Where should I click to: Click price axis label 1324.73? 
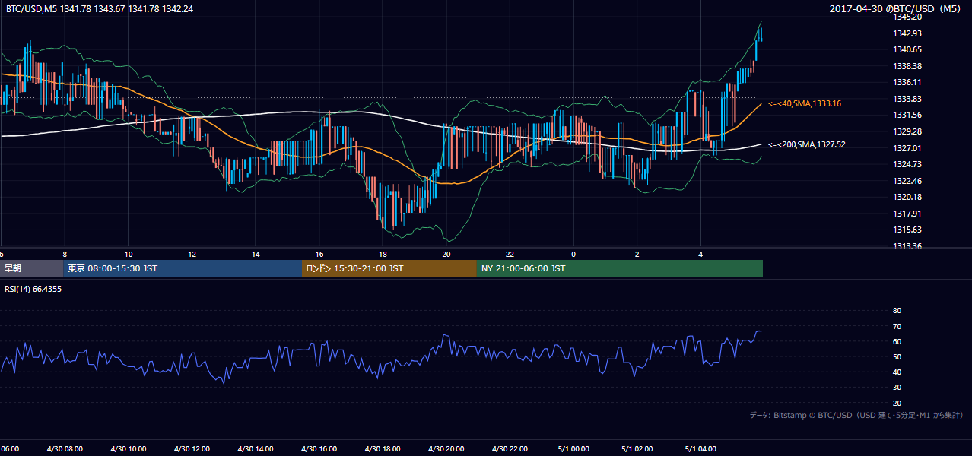point(908,164)
